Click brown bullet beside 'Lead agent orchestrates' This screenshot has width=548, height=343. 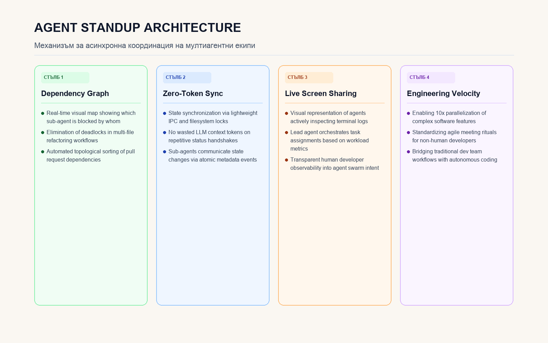point(287,132)
